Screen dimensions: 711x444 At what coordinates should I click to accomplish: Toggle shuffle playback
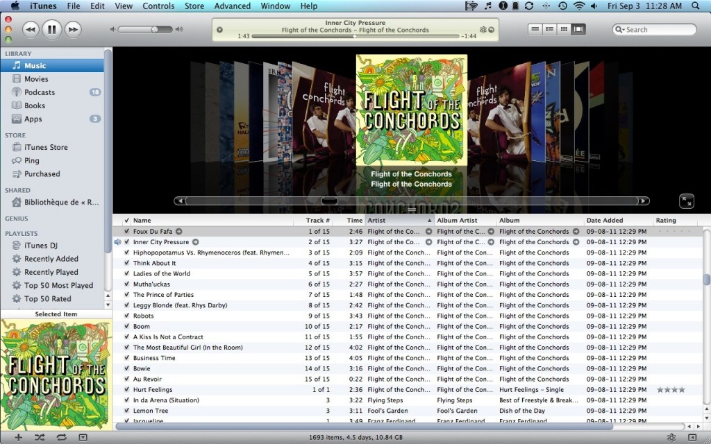pos(40,437)
